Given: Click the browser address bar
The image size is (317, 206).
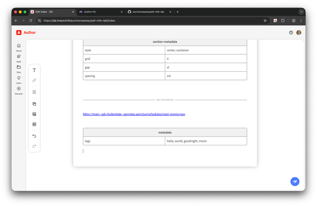Looking at the screenshot, I should tap(148, 20).
